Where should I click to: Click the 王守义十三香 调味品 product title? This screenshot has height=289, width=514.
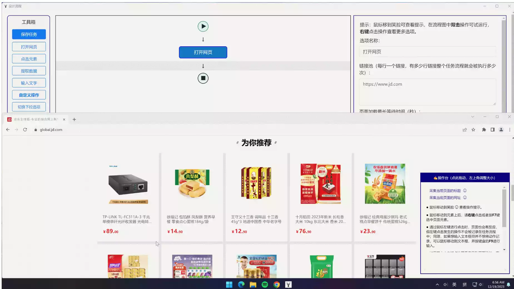point(256,219)
